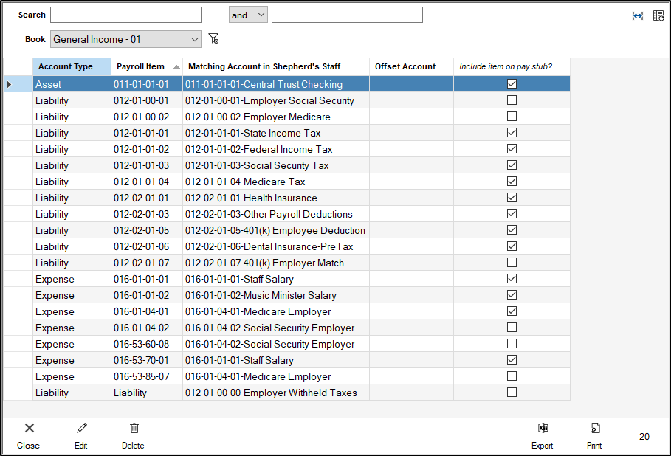The width and height of the screenshot is (671, 456).
Task: Expand the 'and' search operator dropdown
Action: (248, 15)
